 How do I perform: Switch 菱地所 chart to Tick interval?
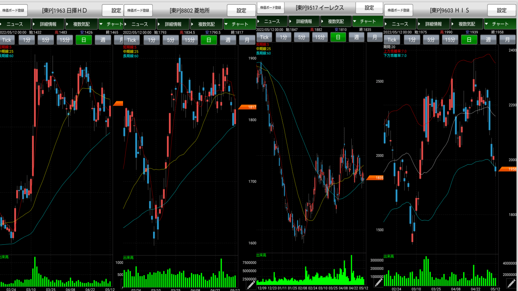click(132, 40)
